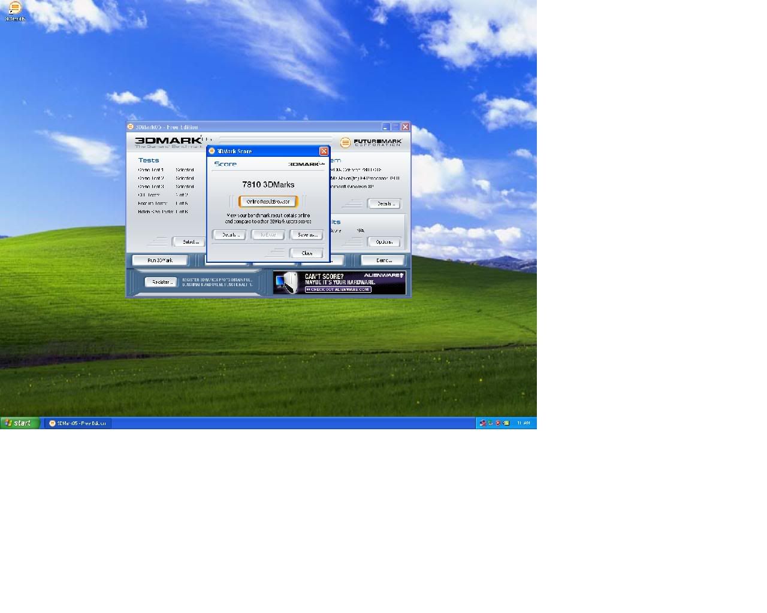The height and width of the screenshot is (613, 767).
Task: Open the System Details button
Action: pos(384,204)
